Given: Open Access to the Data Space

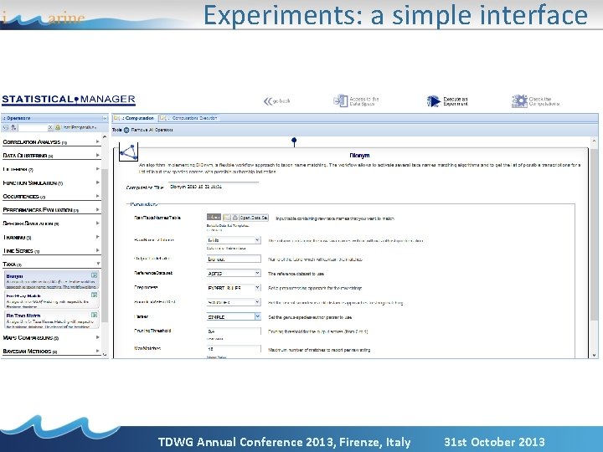Looking at the screenshot, I should 356,100.
